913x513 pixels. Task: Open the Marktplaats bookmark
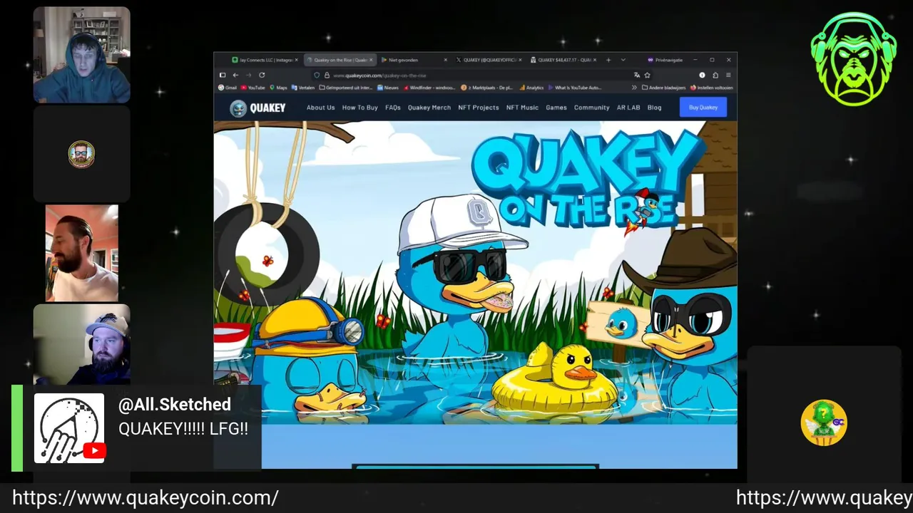point(487,88)
